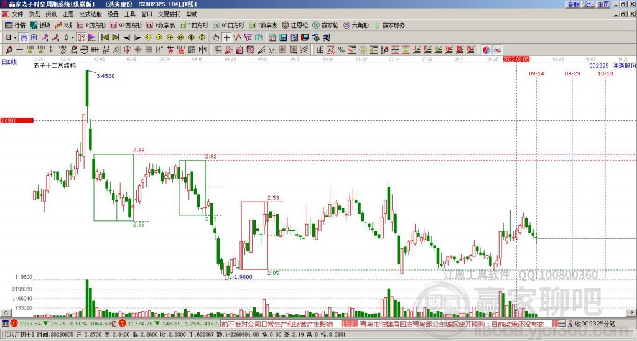Click the 002325 洪涛股份 stock label
Image resolution: width=637 pixels, height=341 pixels.
613,65
